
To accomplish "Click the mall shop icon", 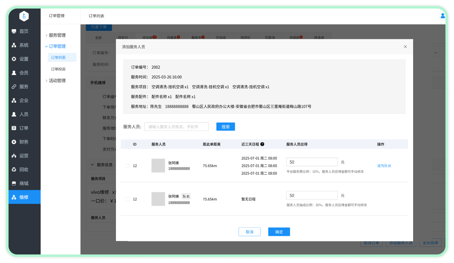I will (14, 183).
